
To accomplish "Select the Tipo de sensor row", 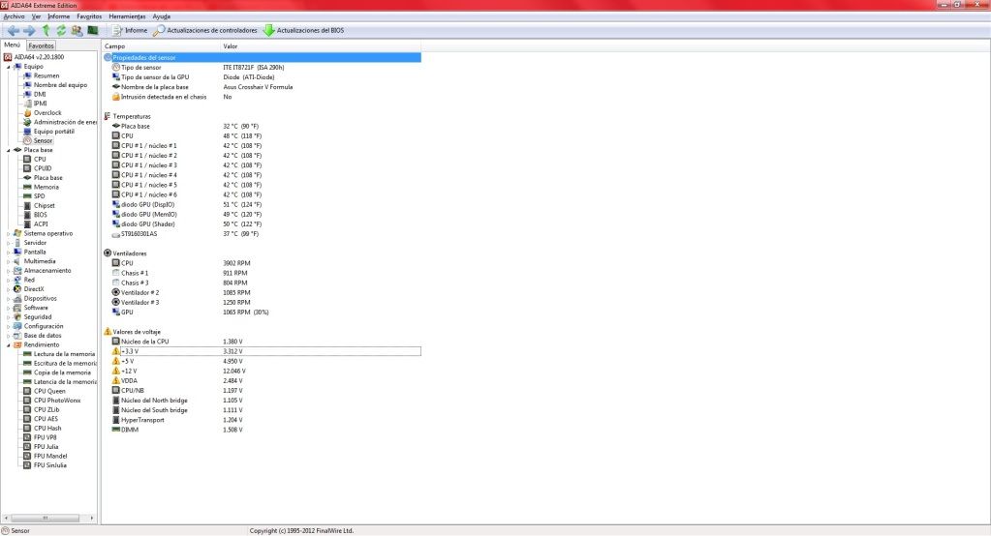I will 263,68.
